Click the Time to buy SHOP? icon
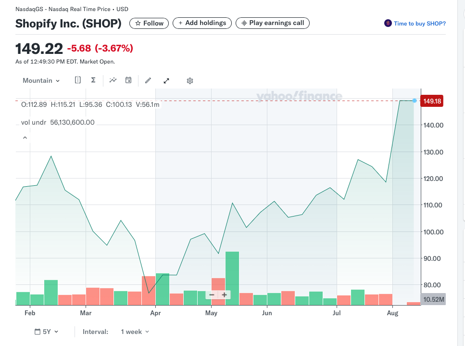 [x=388, y=23]
